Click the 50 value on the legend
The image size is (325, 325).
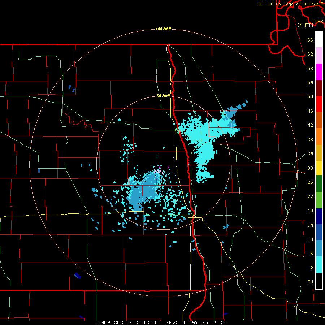[x=310, y=96]
